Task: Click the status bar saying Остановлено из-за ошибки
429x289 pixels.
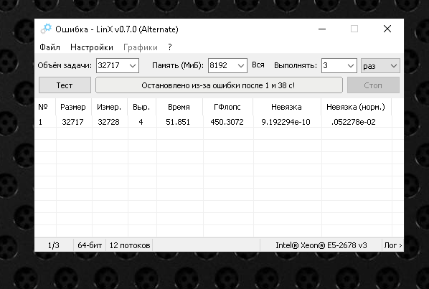Action: pyautogui.click(x=219, y=85)
